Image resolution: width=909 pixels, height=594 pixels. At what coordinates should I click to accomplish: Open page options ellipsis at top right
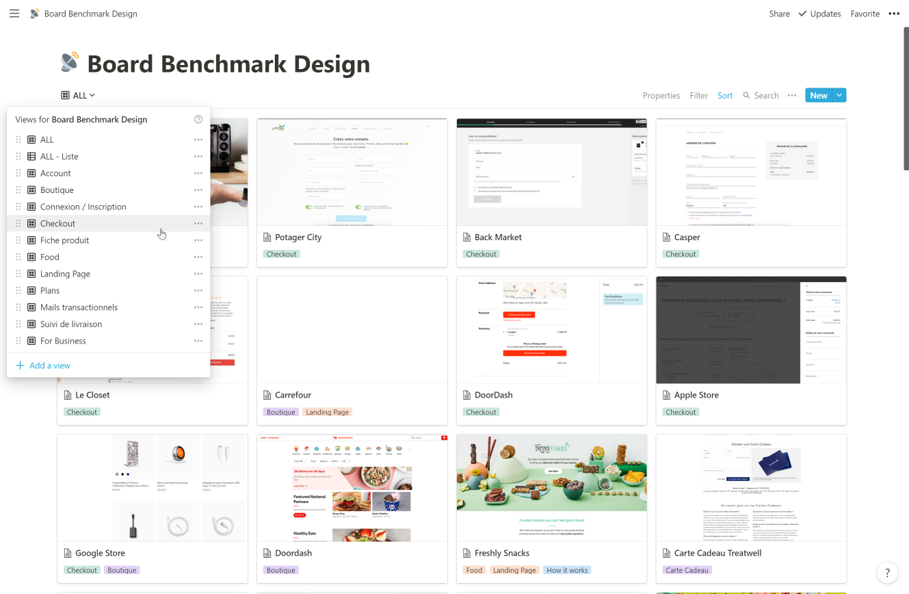(894, 14)
